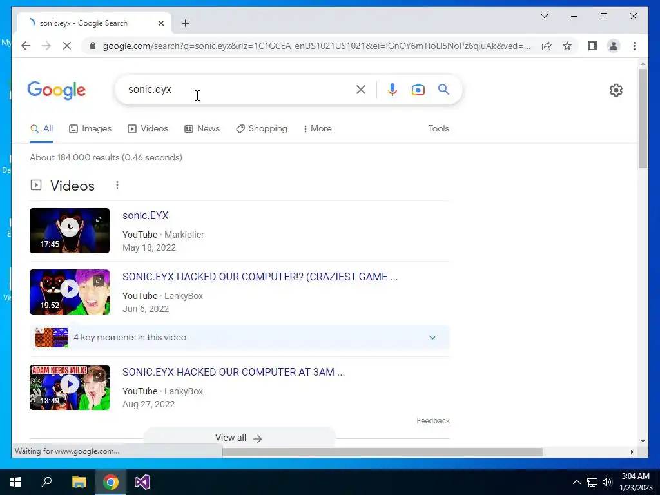
Task: Click Chrome icon in the taskbar
Action: click(111, 482)
